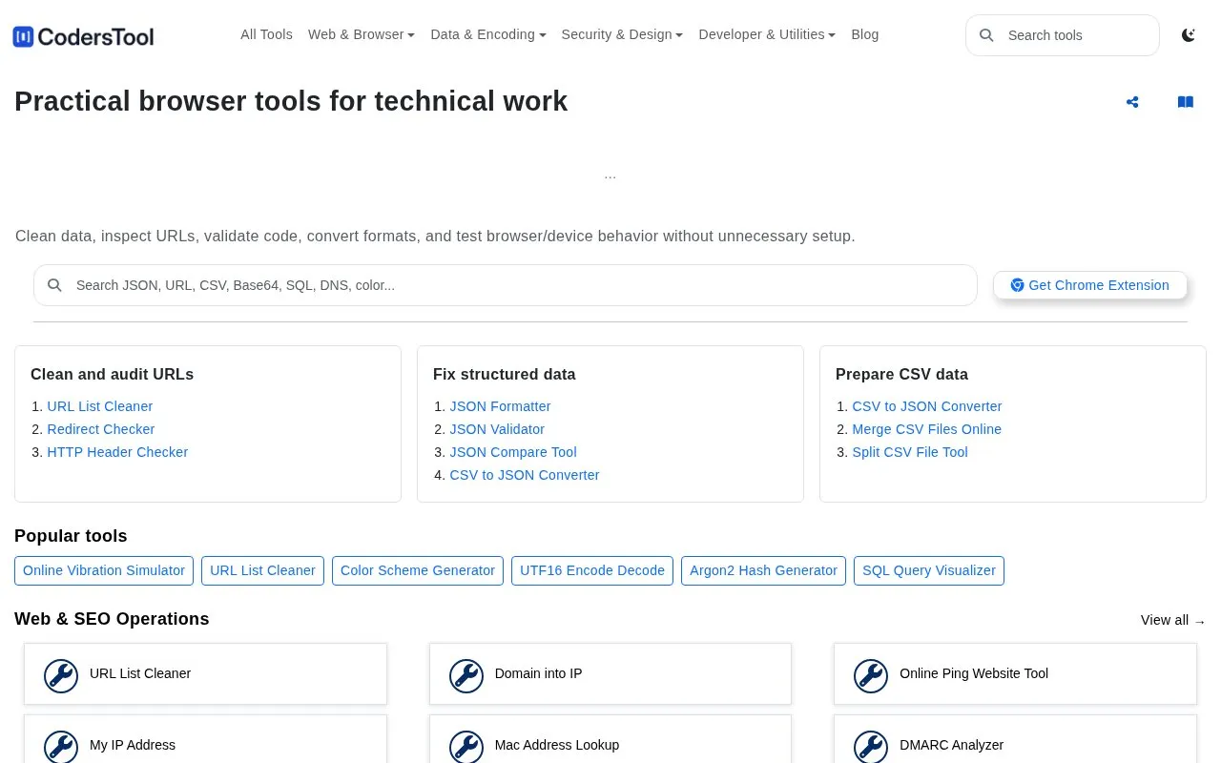
Task: Click the share icon
Action: coord(1132,102)
